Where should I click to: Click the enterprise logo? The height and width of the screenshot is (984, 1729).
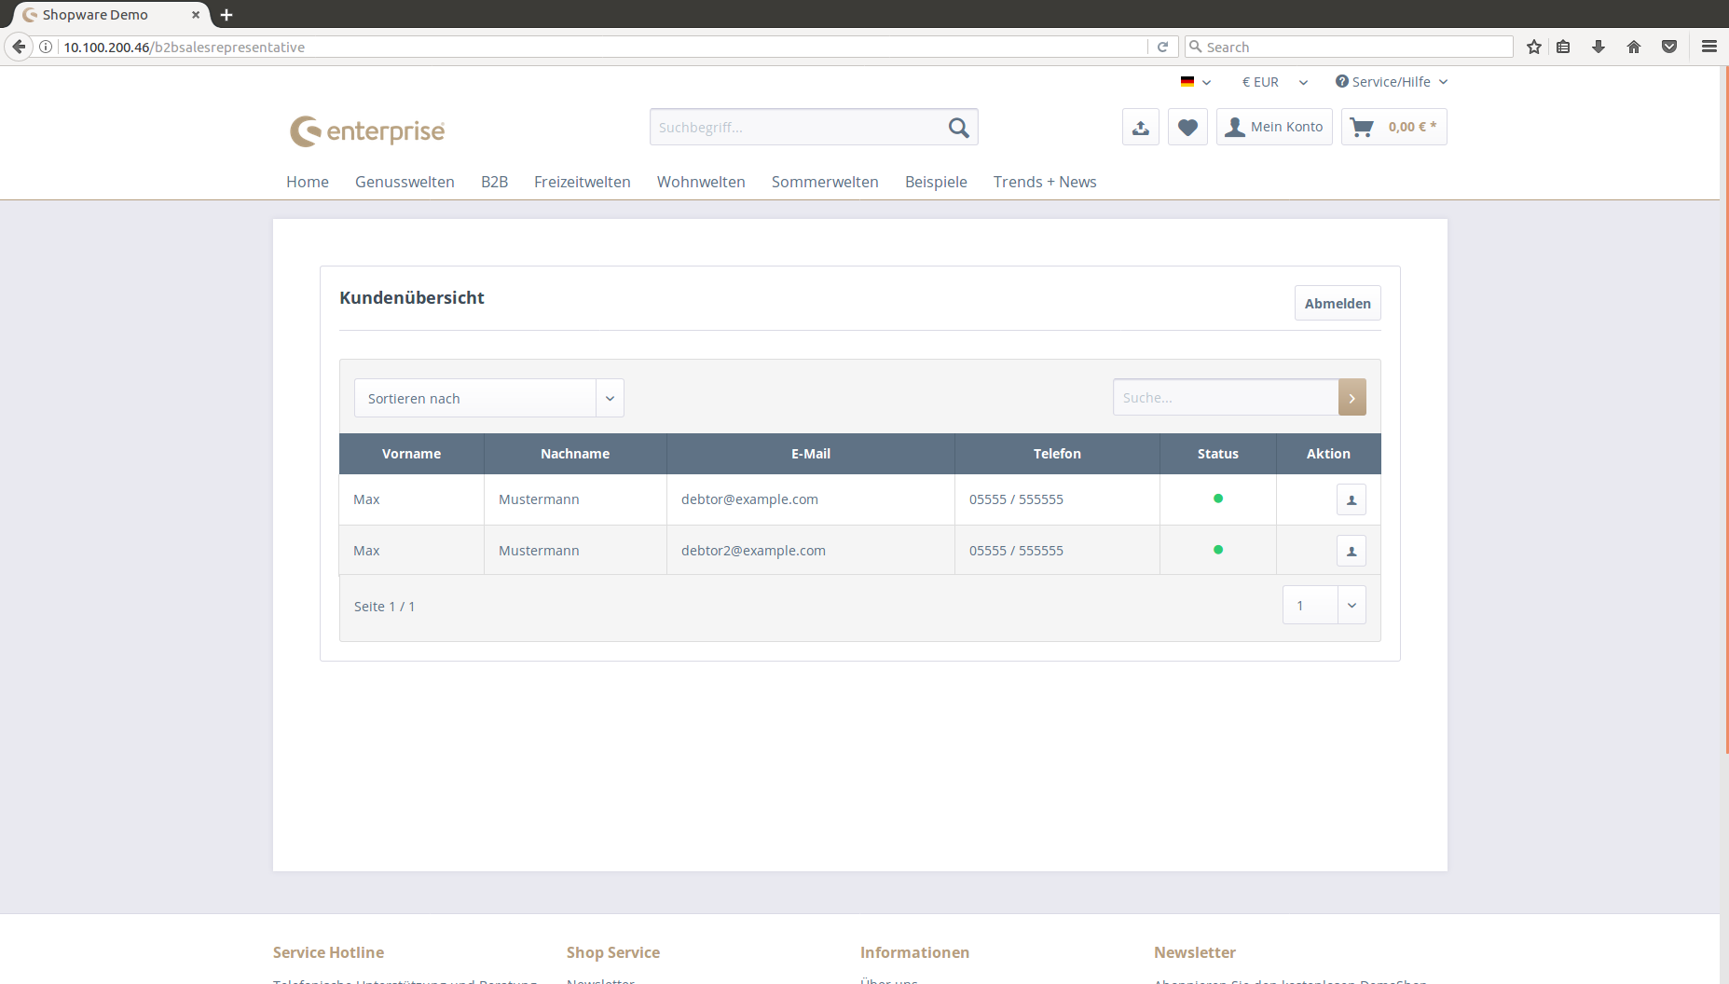(x=367, y=130)
